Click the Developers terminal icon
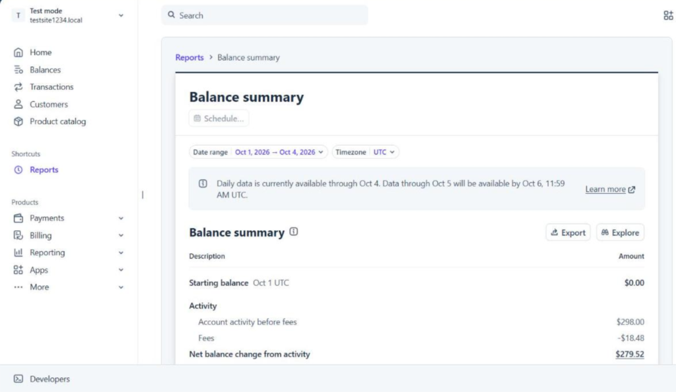This screenshot has height=392, width=676. point(18,379)
